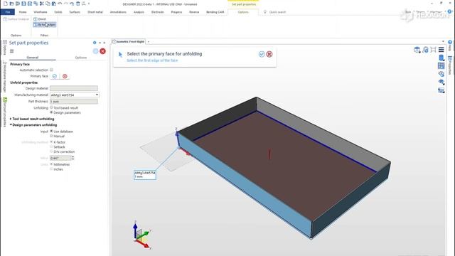This screenshot has height=256, width=455.
Task: Open the File menu
Action: click(x=8, y=12)
